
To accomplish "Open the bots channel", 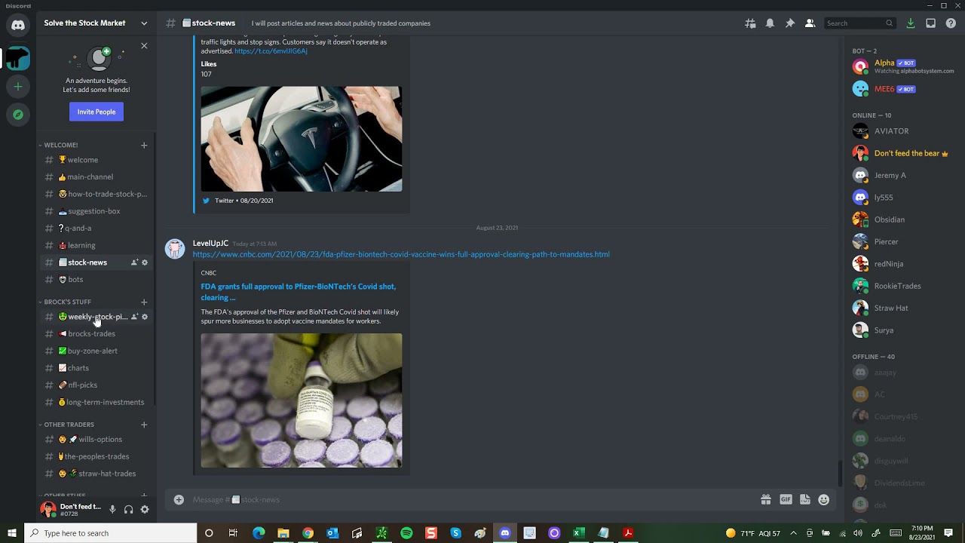I will pos(96,280).
